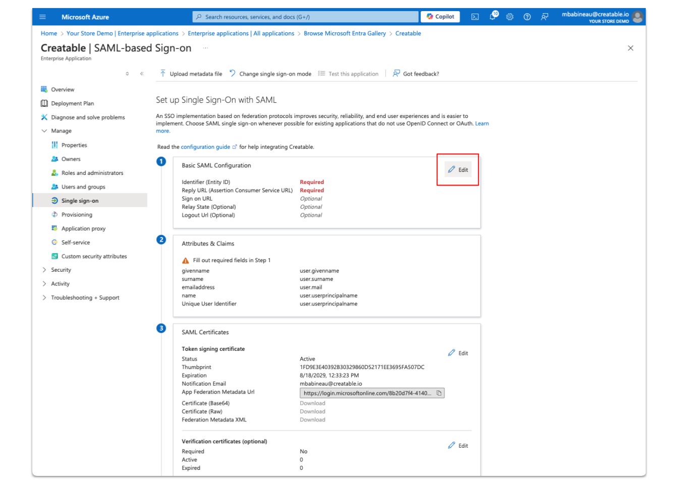Click the Microsoft Azure logo text
Image resolution: width=678 pixels, height=484 pixels.
(85, 17)
